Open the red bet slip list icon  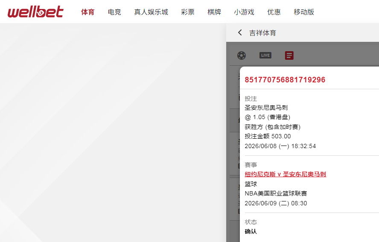[289, 55]
